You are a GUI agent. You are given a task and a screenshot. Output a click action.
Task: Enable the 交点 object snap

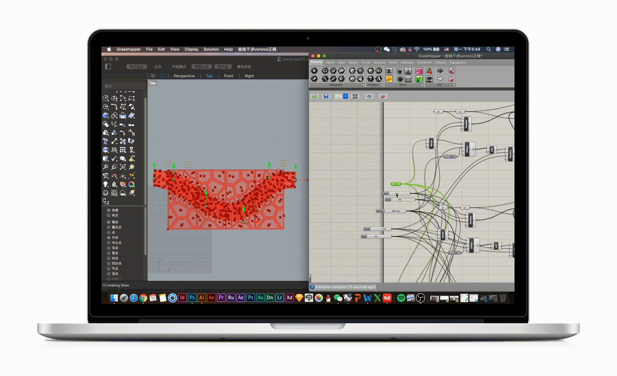pos(109,248)
